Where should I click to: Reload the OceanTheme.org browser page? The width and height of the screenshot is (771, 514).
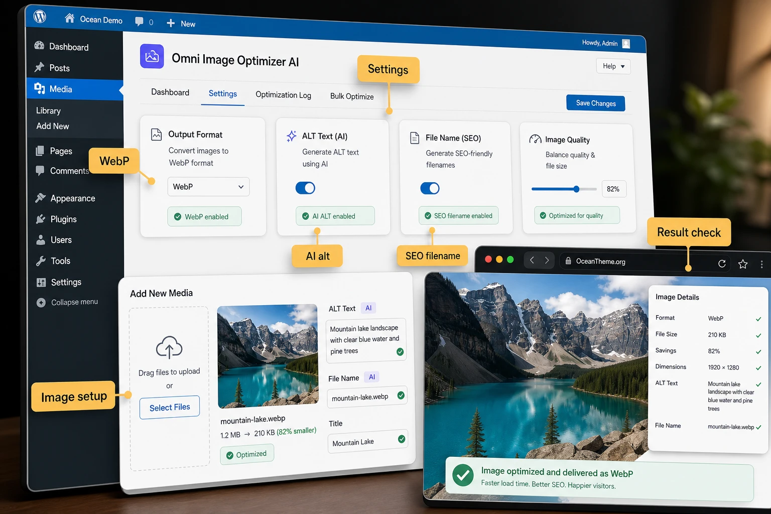[x=722, y=264]
